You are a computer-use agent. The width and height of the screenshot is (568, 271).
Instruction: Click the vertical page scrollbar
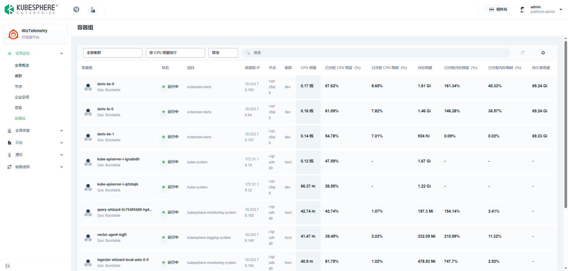(x=565, y=124)
